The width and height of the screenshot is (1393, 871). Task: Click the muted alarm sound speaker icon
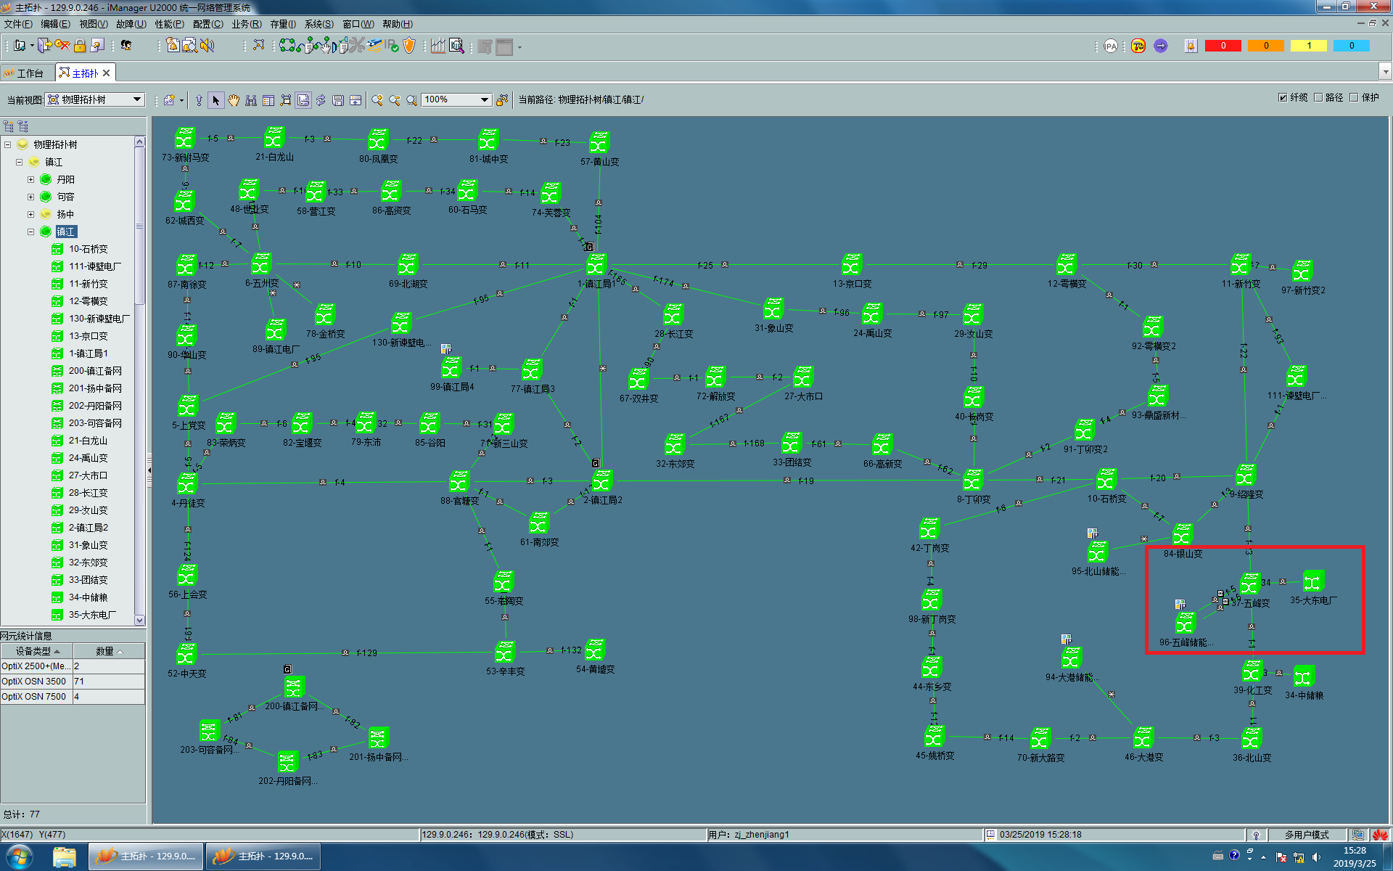207,46
